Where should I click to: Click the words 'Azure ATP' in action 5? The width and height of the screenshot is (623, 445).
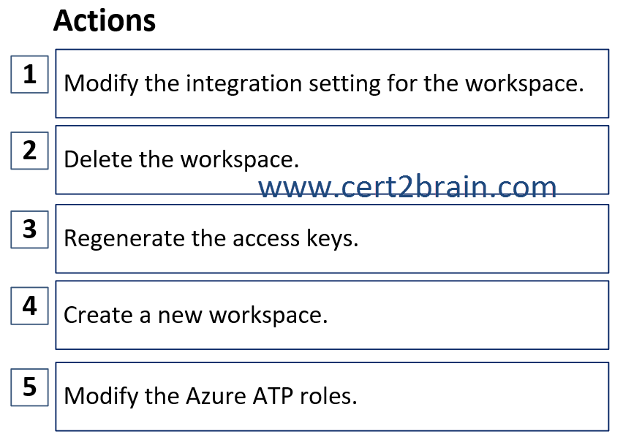pos(240,396)
